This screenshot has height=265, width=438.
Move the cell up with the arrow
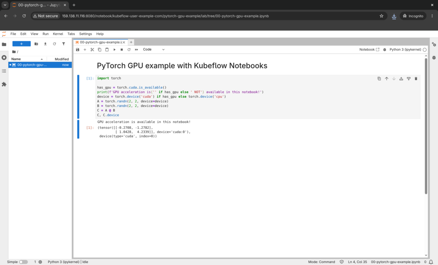coord(387,79)
